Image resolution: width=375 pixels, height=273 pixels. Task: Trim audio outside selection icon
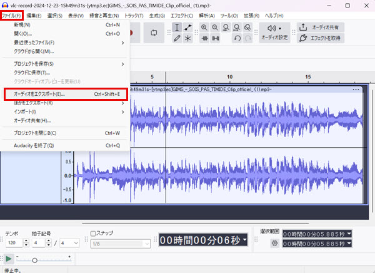[204, 38]
